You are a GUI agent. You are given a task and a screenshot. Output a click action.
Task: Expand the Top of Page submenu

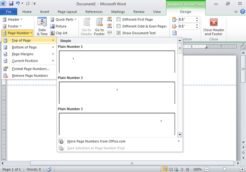click(x=29, y=40)
